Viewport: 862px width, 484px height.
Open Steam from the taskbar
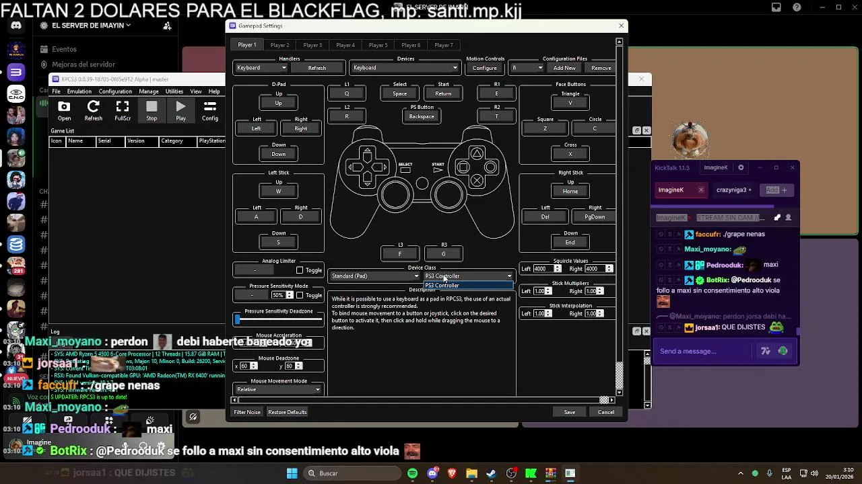[x=491, y=473]
